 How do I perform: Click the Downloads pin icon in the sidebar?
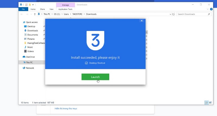44,30
